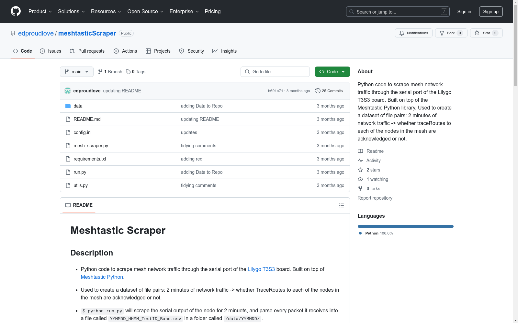Click the file icon for README.md
The width and height of the screenshot is (518, 323).
click(68, 119)
